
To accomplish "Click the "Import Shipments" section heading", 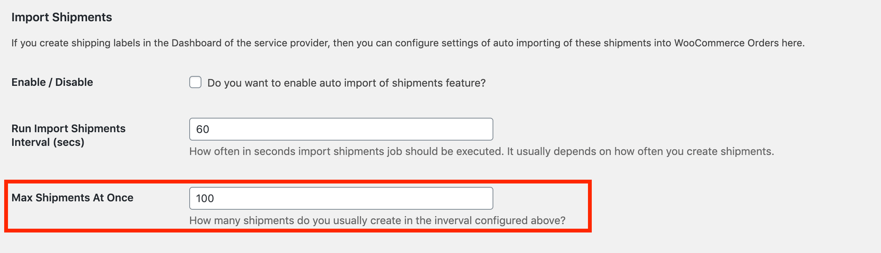I will click(62, 17).
